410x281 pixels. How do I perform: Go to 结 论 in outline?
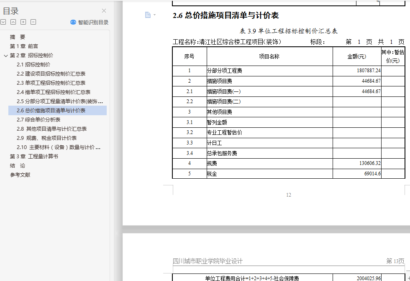pyautogui.click(x=18, y=166)
